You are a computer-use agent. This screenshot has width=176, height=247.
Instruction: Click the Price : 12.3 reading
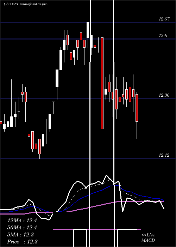pyautogui.click(x=22, y=242)
